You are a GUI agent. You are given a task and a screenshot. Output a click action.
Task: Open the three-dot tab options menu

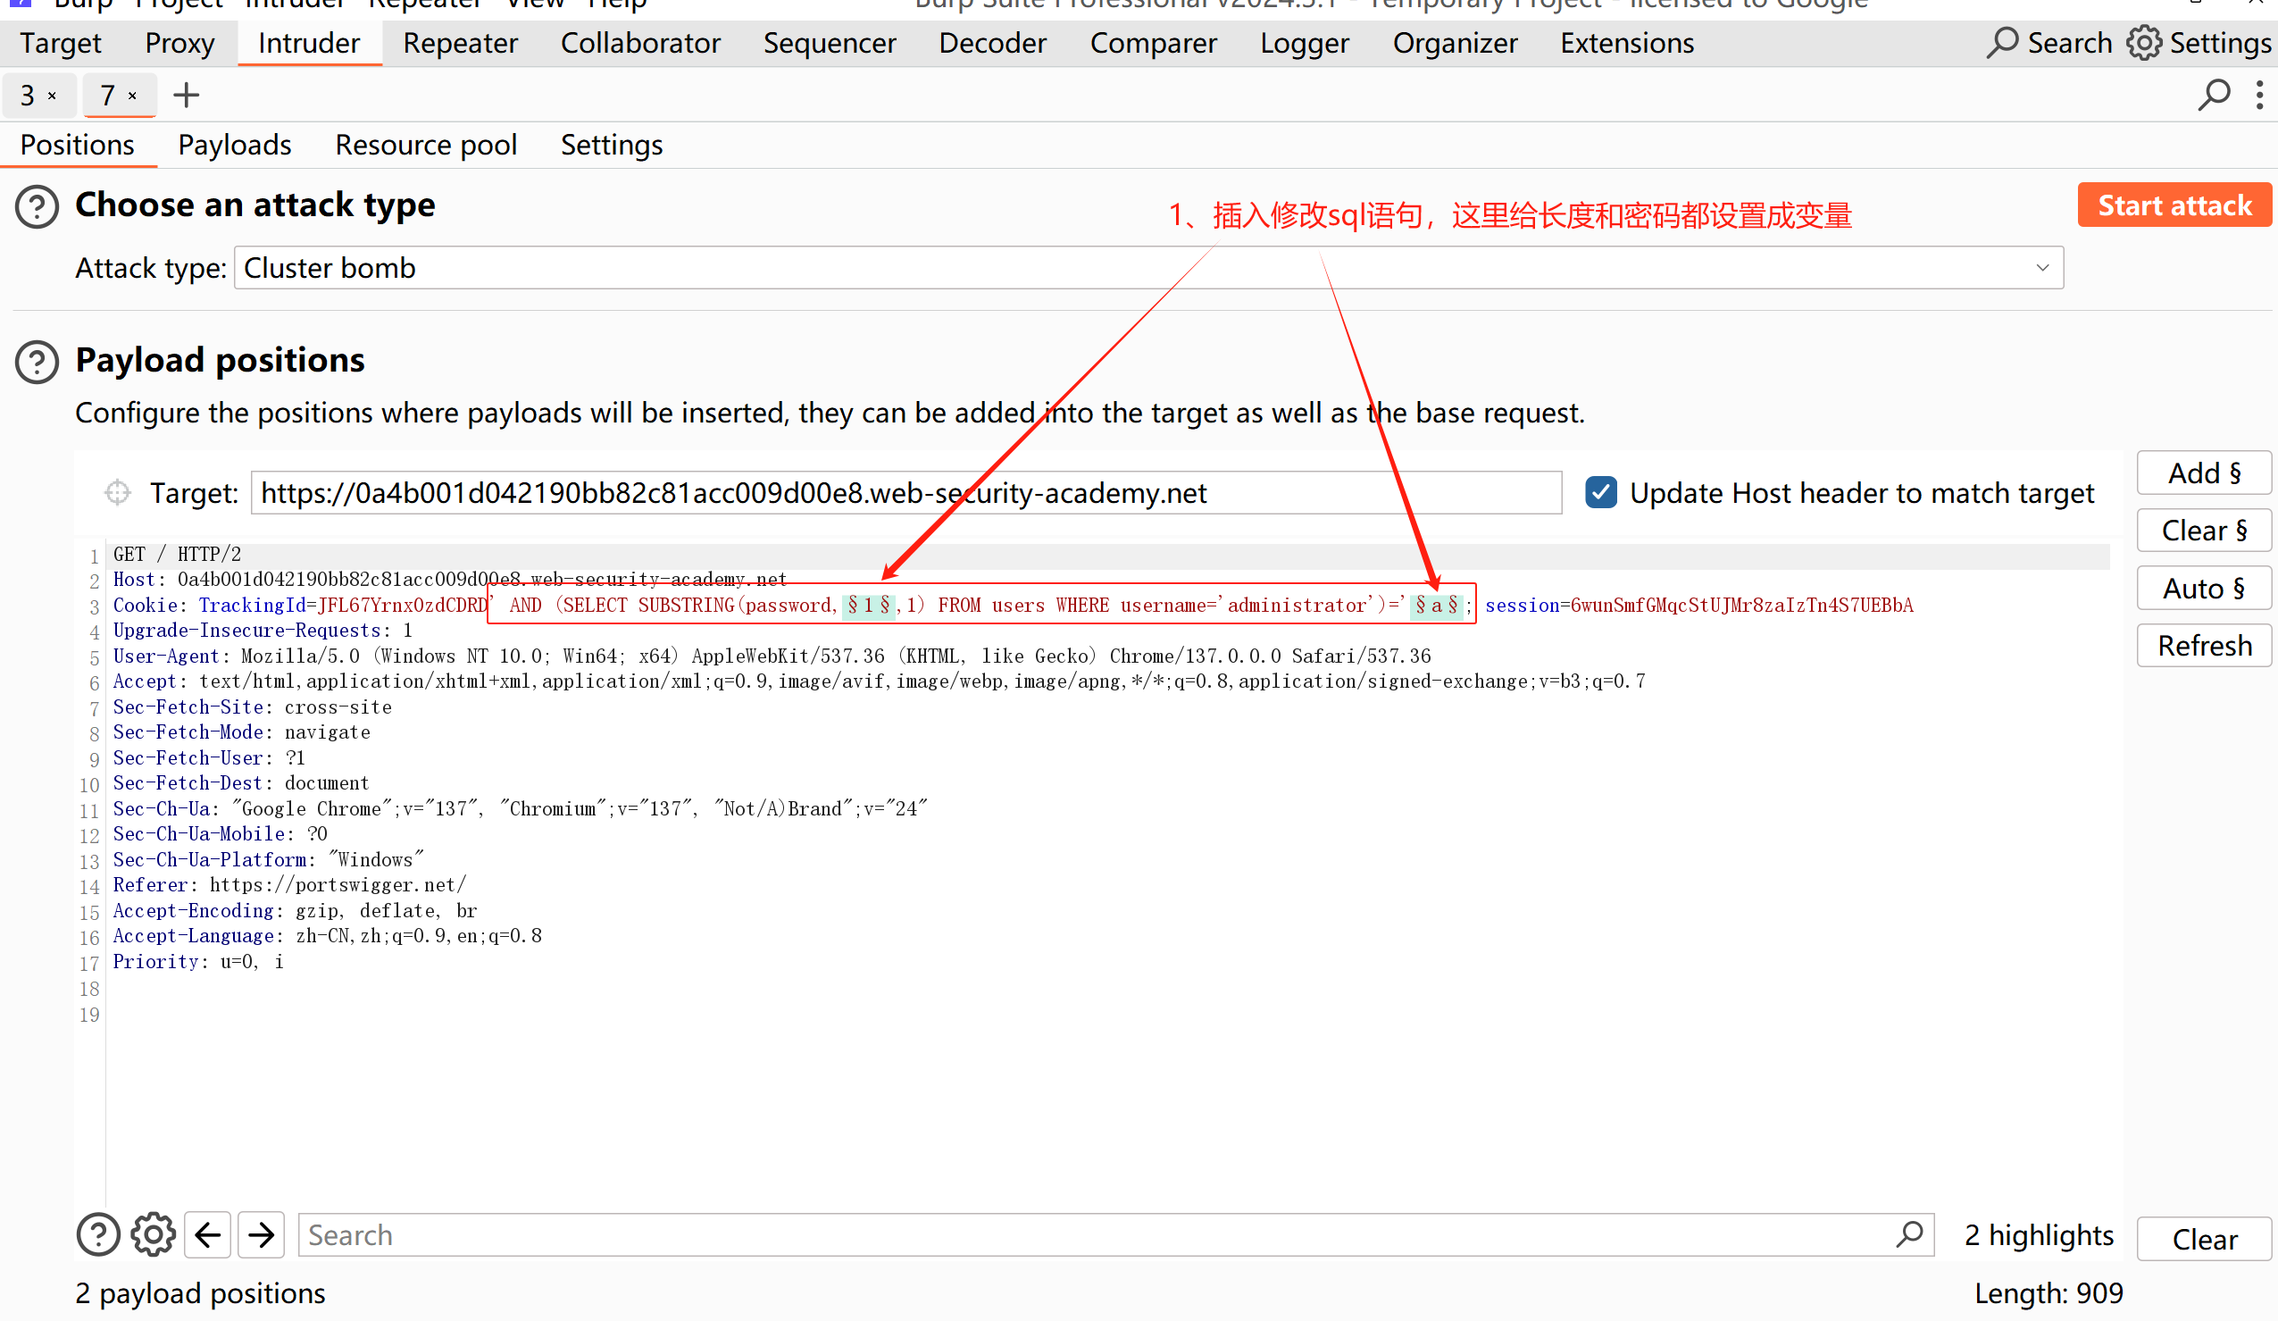2259,95
